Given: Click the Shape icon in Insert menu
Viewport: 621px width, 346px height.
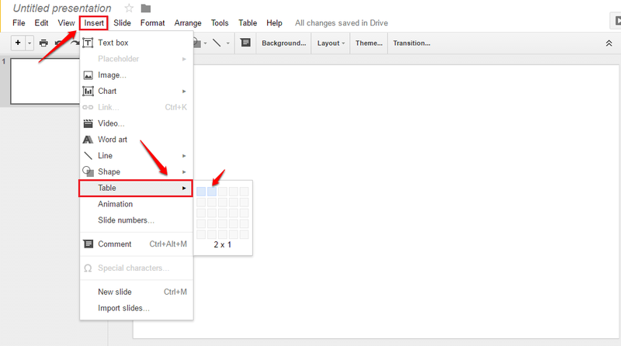Looking at the screenshot, I should coord(88,171).
